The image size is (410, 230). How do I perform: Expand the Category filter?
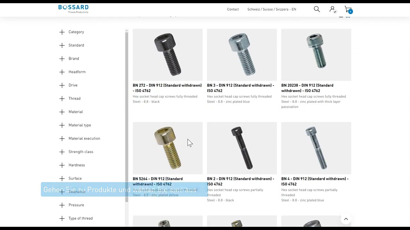(x=71, y=32)
